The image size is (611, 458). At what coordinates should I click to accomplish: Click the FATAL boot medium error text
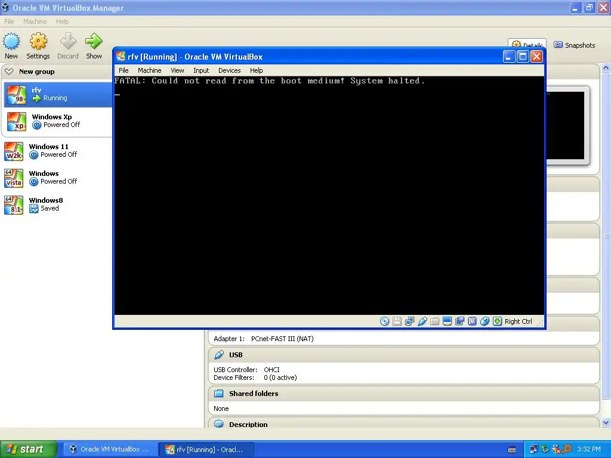pyautogui.click(x=270, y=81)
